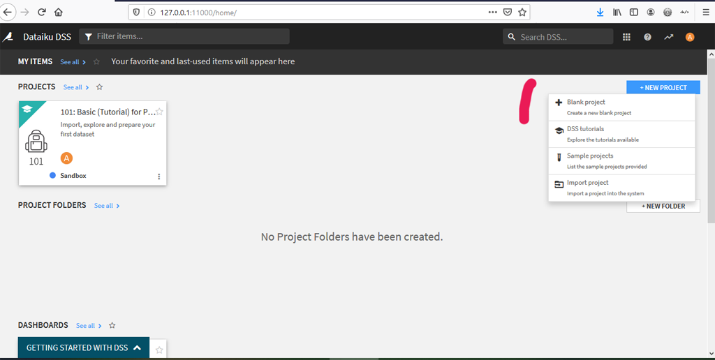Open the orange user avatar in header

(690, 37)
